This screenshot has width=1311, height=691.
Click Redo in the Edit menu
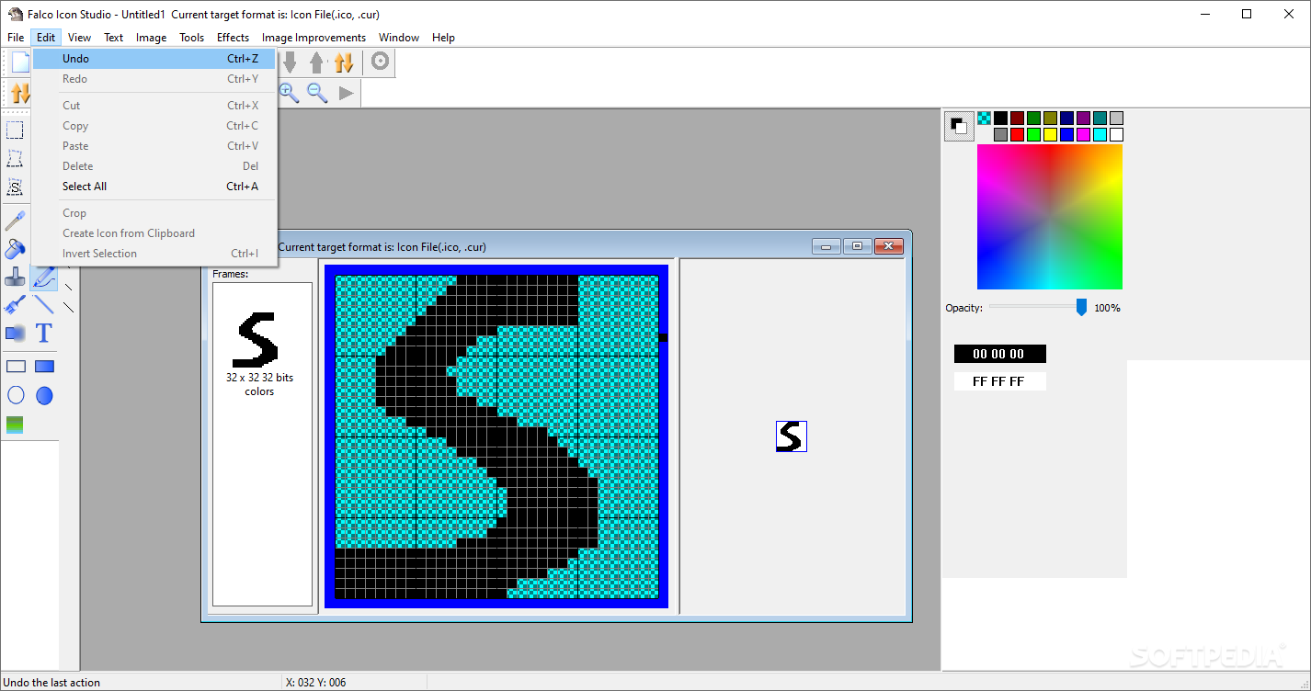[x=154, y=79]
